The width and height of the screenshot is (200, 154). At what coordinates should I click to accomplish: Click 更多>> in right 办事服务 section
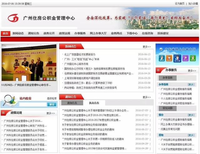click(x=192, y=71)
